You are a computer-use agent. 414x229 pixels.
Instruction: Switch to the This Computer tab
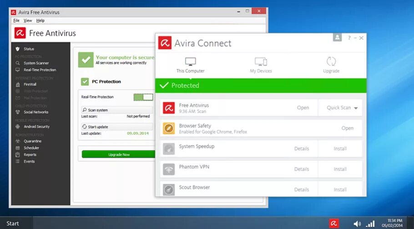(x=190, y=65)
